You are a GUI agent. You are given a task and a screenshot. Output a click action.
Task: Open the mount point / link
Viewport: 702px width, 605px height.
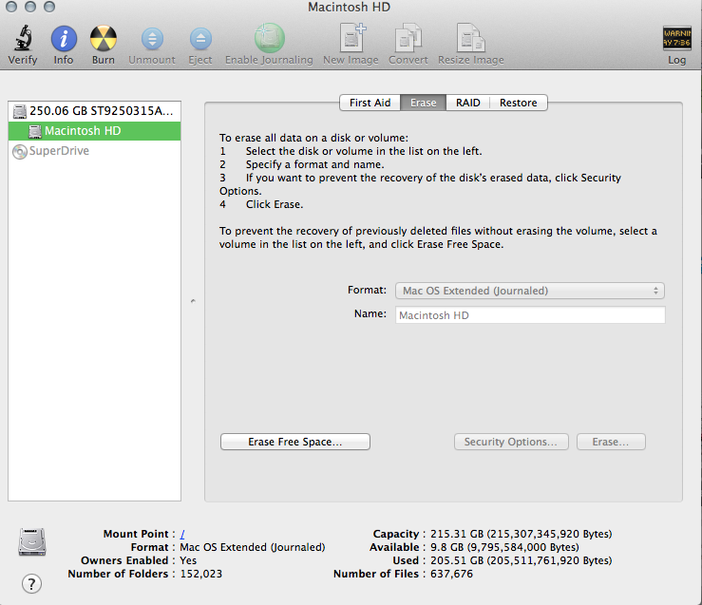[182, 534]
